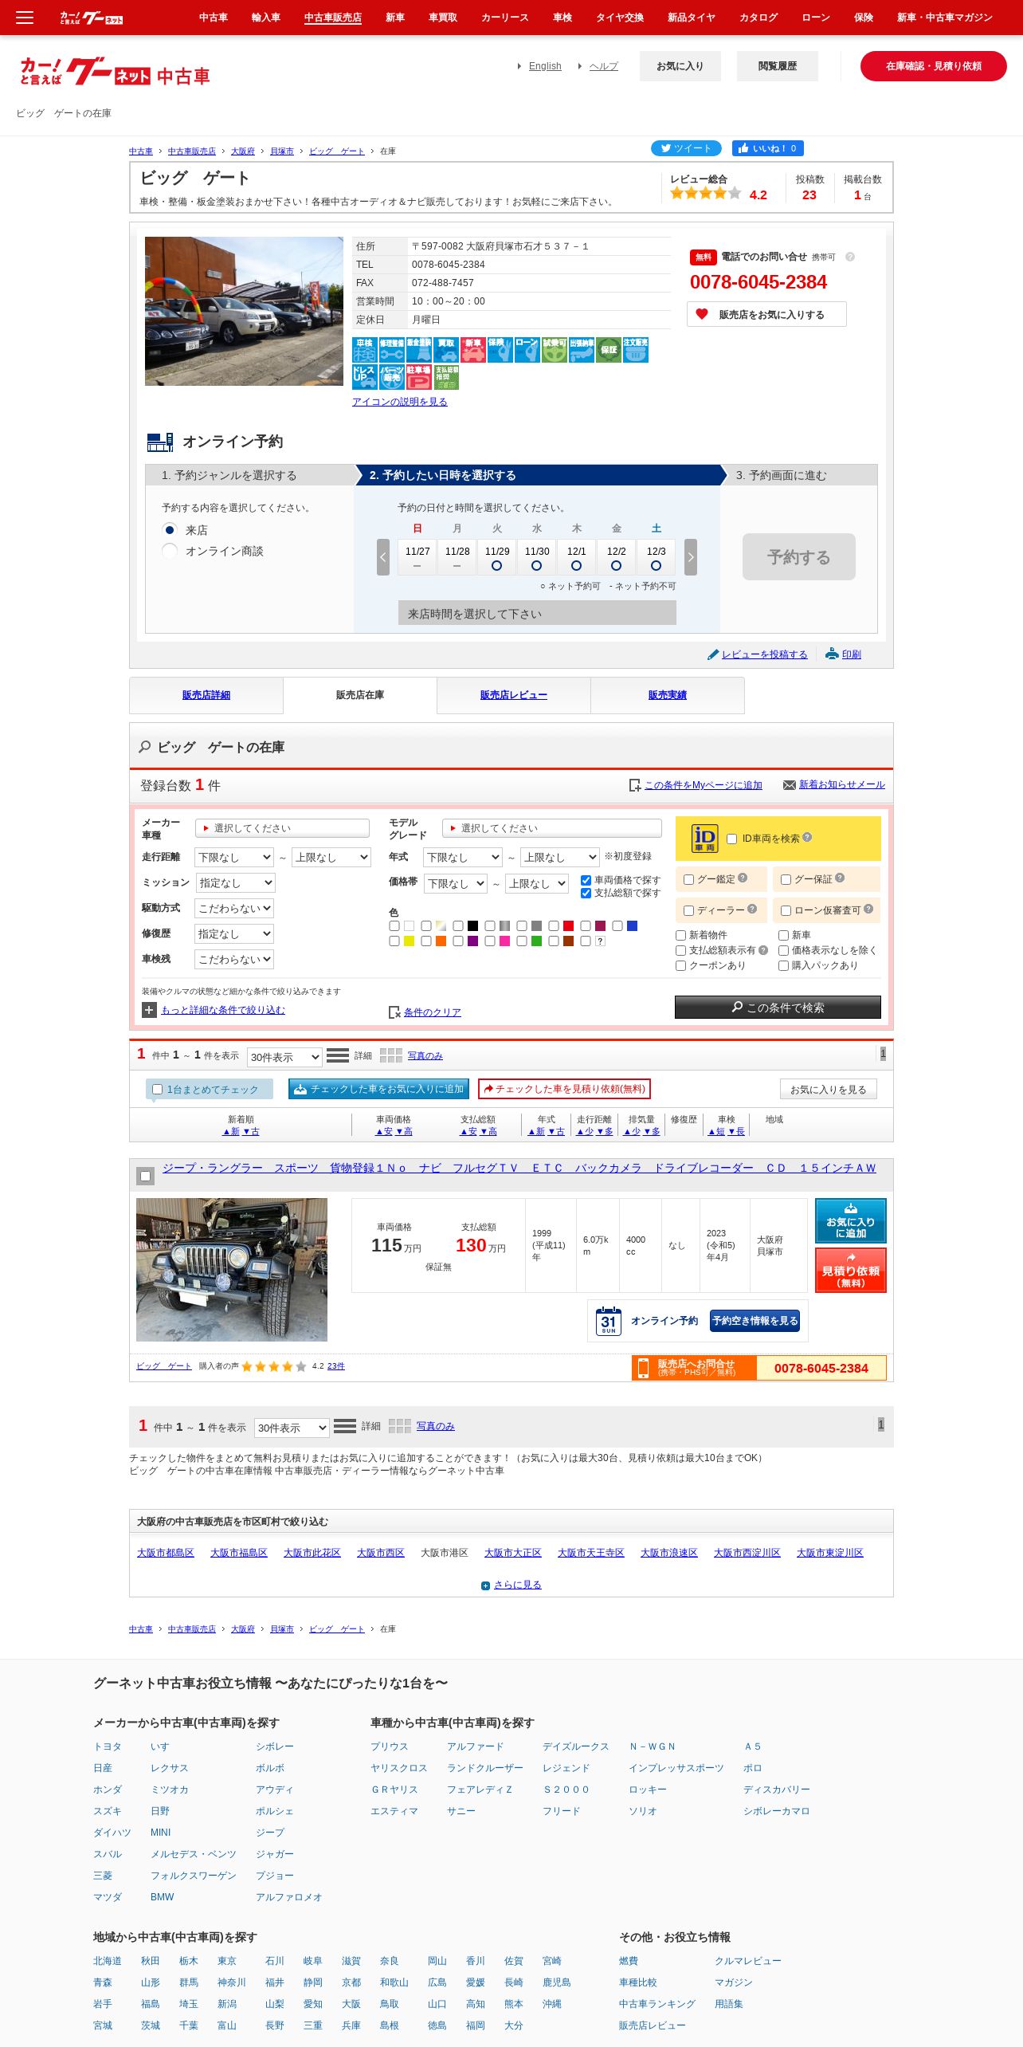
Task: Check the グー鑑定 checkbox
Action: point(688,879)
